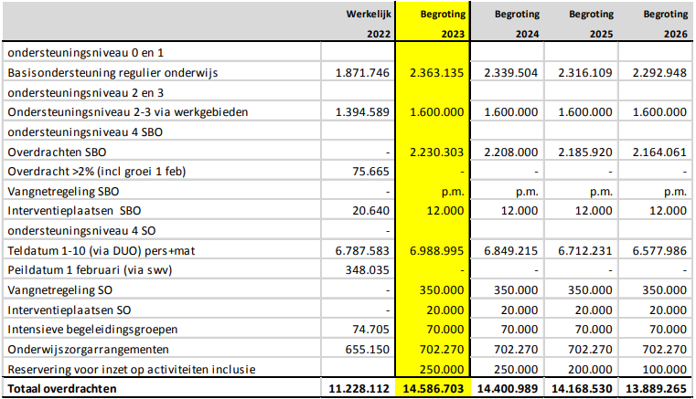Image resolution: width=696 pixels, height=399 pixels.
Task: Click 'Intensieve begeleidingsgroepen' row label
Action: click(x=92, y=330)
